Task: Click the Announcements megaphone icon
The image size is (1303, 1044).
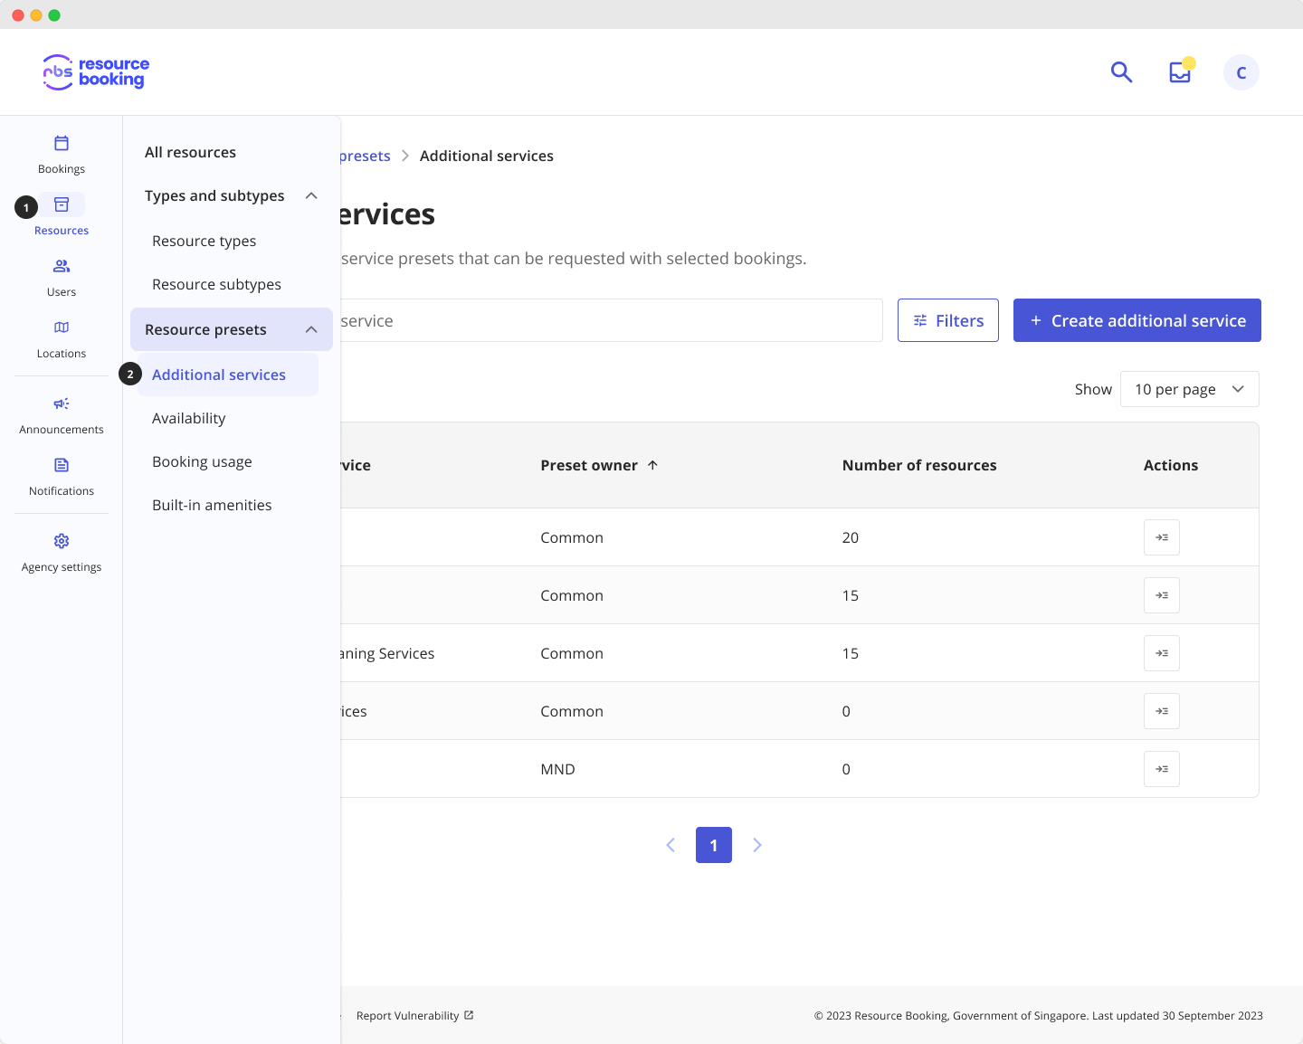Action: pos(61,403)
